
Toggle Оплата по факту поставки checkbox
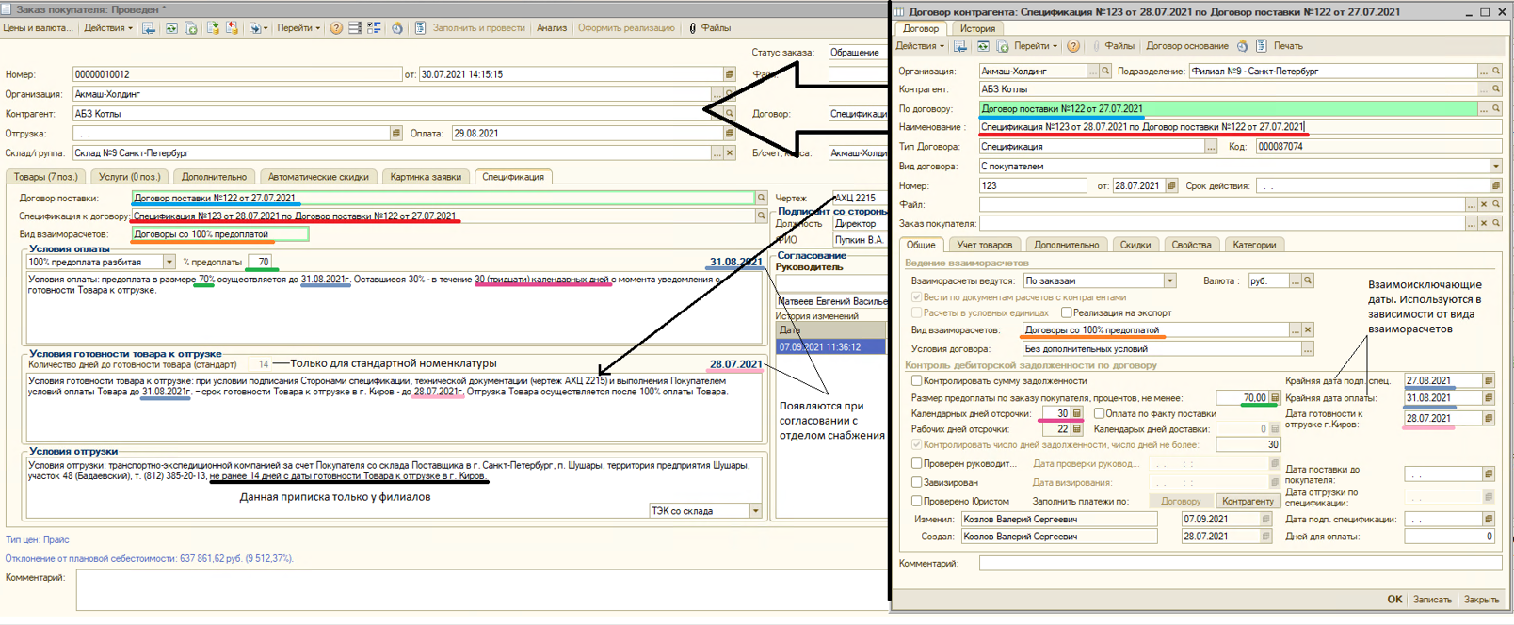pyautogui.click(x=1099, y=413)
